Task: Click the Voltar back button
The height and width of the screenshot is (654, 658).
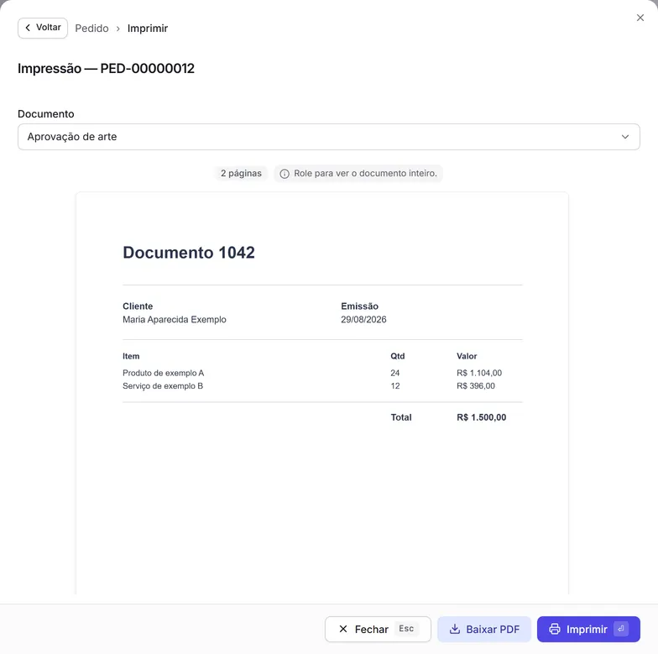Action: click(42, 28)
